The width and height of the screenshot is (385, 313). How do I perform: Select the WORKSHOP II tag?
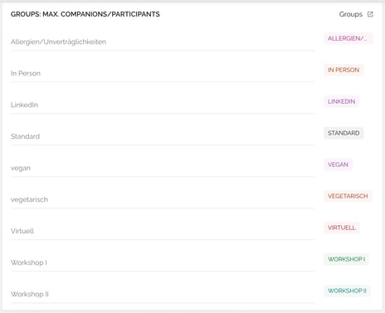click(347, 291)
